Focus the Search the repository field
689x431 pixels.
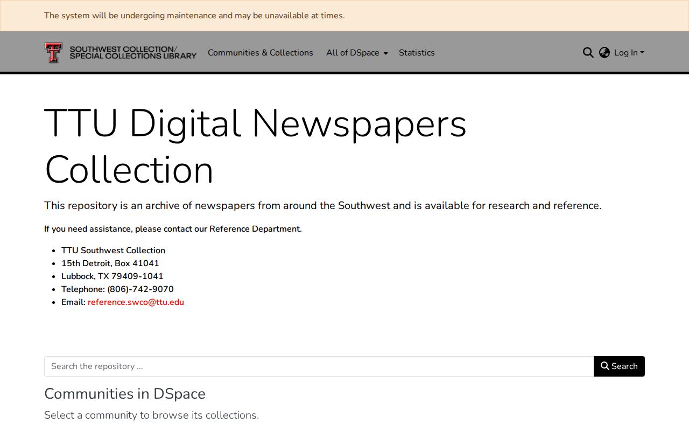pos(319,366)
